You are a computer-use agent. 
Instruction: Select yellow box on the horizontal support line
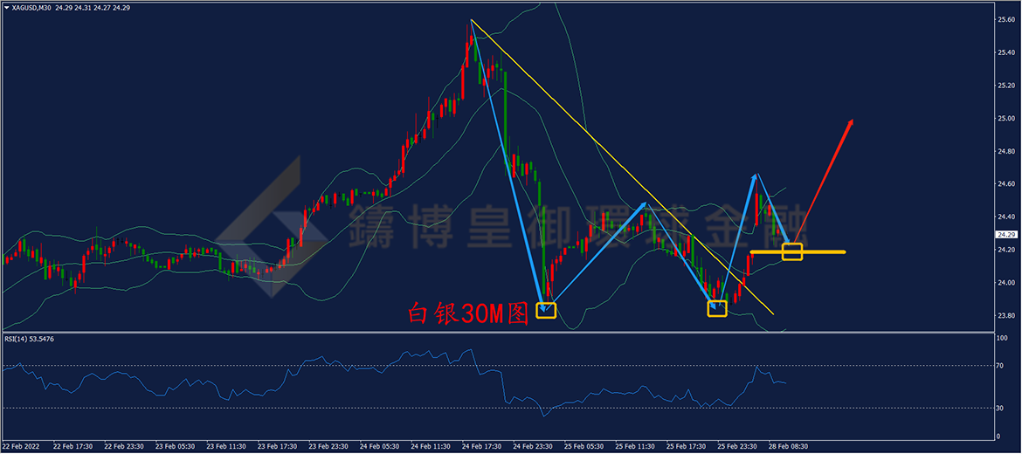(792, 251)
